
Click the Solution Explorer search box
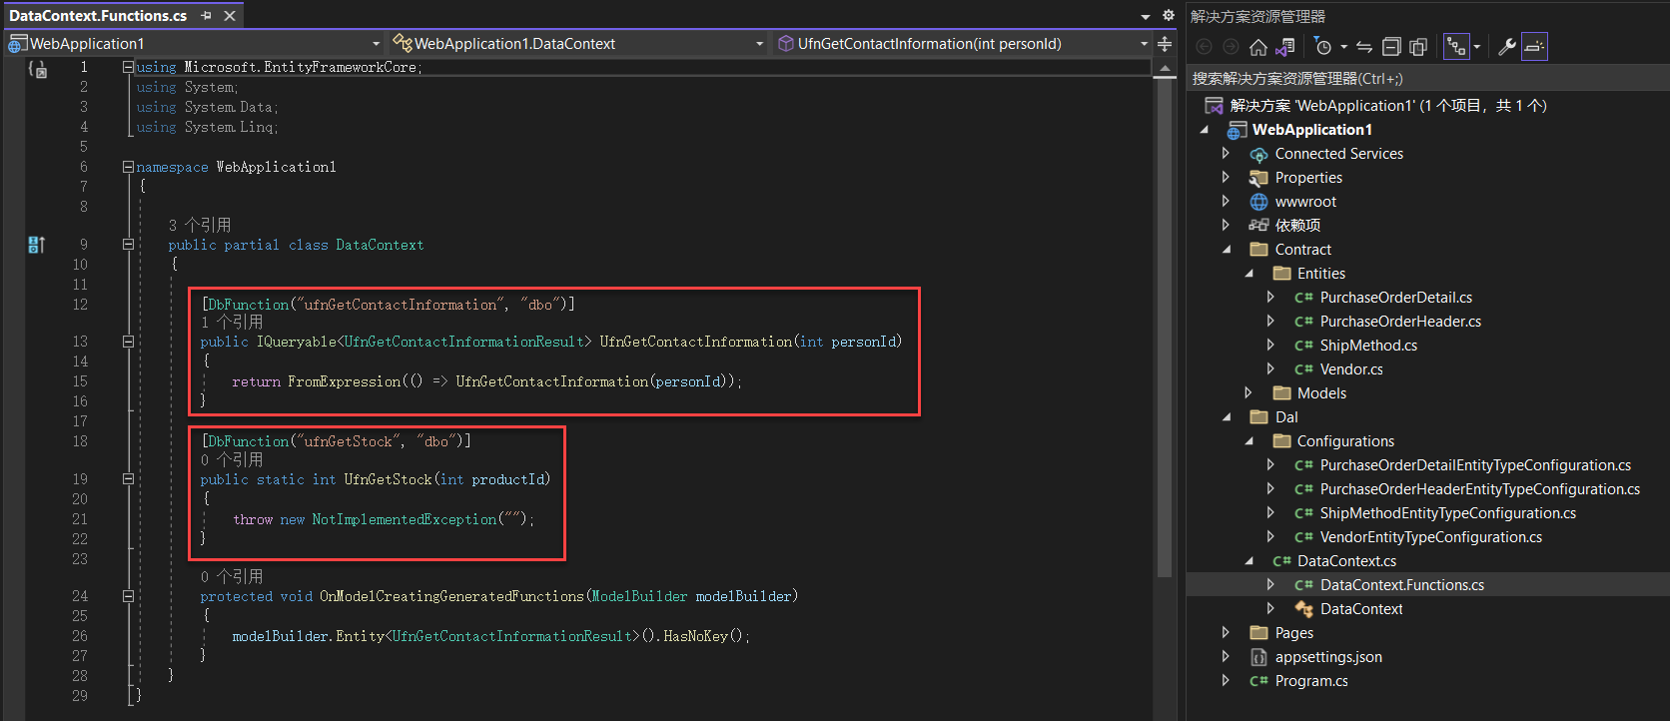1427,79
